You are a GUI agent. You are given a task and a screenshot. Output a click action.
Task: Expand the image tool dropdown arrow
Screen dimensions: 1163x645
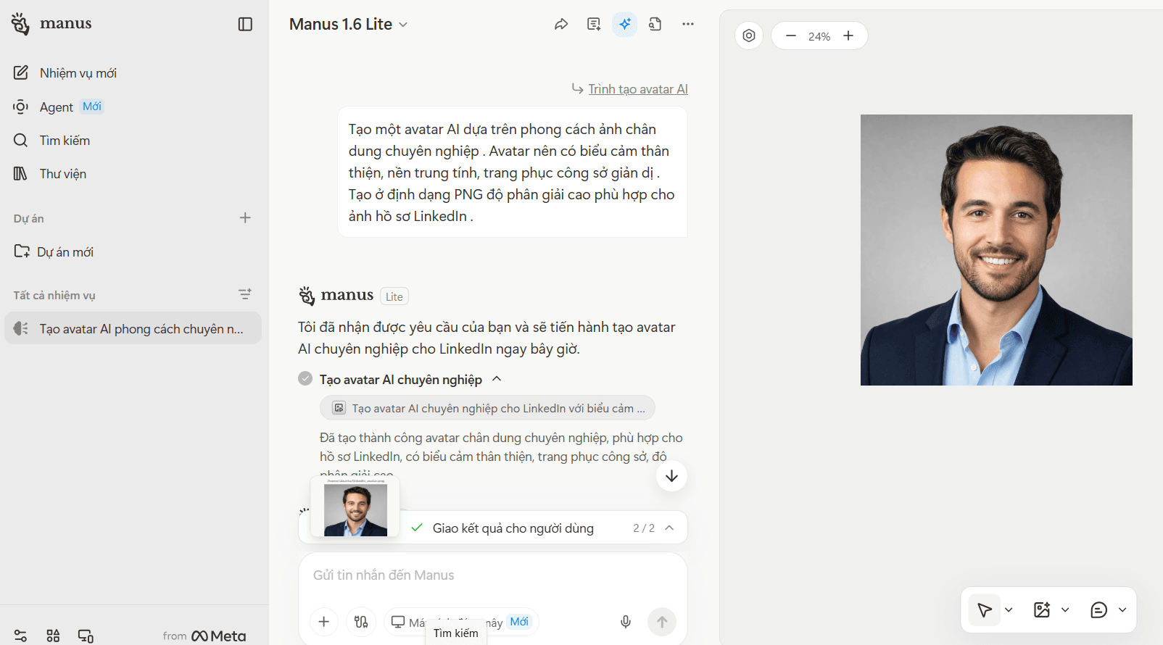pos(1065,610)
